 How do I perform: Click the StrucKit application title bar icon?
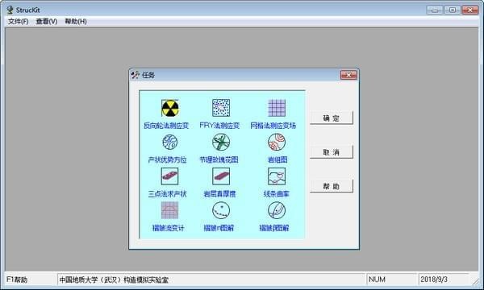pos(10,10)
